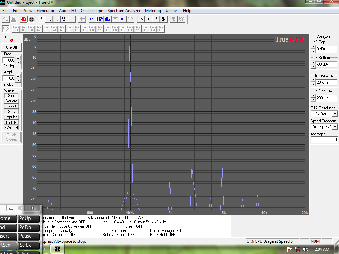Increase generator Freq. with up arrow
Viewport: 339px width, 254px height.
pos(18,58)
